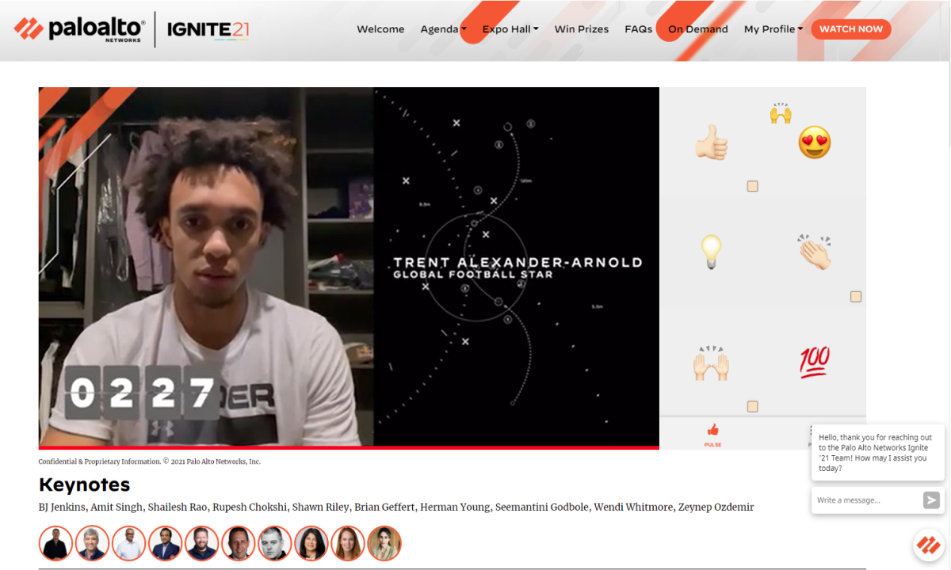This screenshot has width=951, height=570.
Task: Click the chat greeting message bubble
Action: (x=878, y=453)
